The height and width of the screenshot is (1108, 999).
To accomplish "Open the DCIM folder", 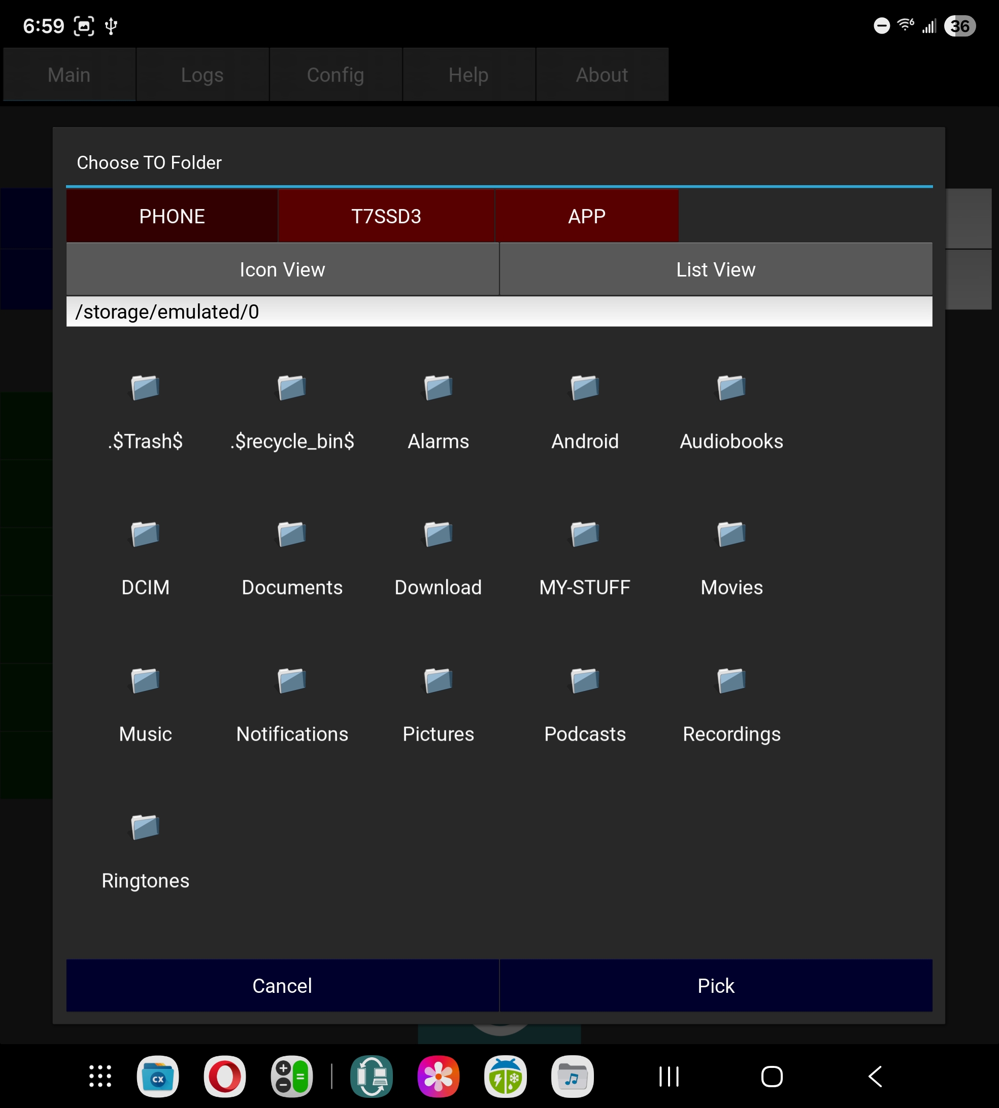I will 146,534.
